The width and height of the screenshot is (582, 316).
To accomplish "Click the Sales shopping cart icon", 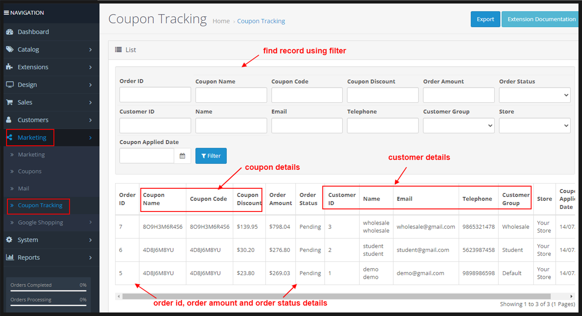I will (10, 102).
